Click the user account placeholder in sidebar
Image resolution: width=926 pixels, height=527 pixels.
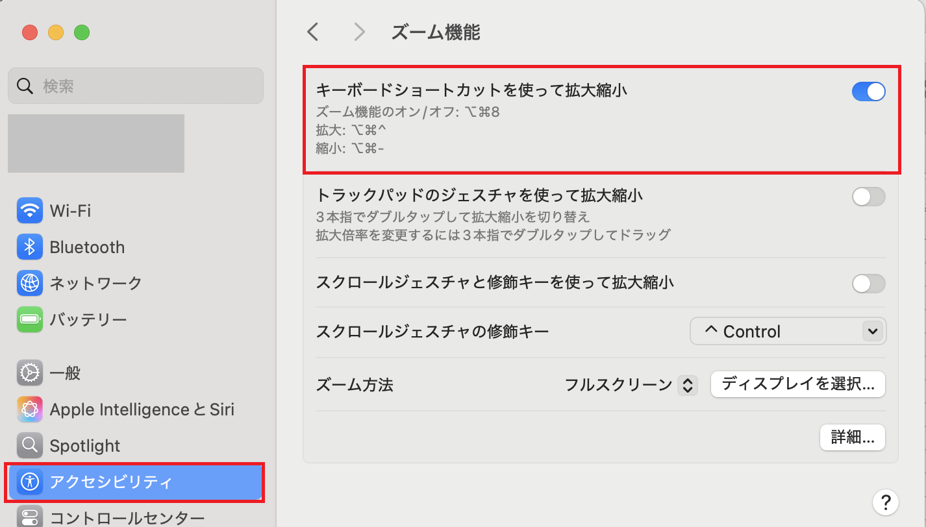96,143
